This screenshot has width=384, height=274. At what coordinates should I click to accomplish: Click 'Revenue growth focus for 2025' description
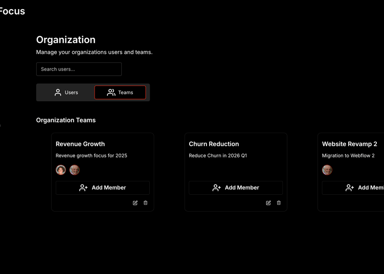(x=92, y=155)
